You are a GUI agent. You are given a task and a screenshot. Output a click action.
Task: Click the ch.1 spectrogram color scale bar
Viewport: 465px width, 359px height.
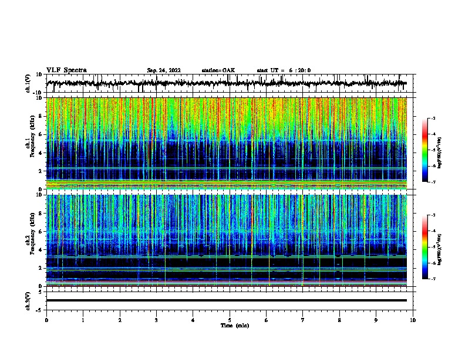point(424,150)
